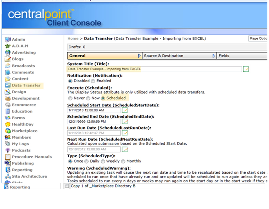Click the Publishing icon
This screenshot has width=269, height=209.
pos(8,163)
